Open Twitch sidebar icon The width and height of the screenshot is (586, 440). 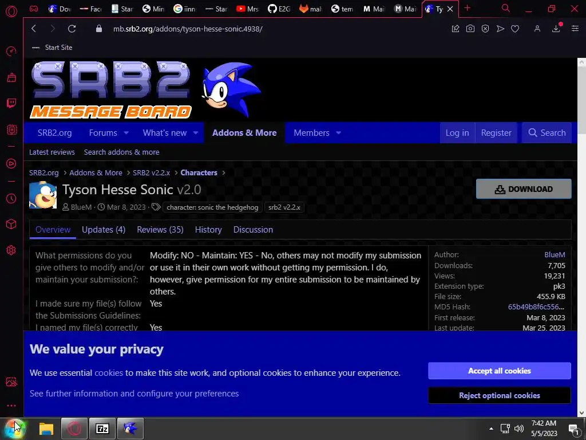[x=11, y=103]
